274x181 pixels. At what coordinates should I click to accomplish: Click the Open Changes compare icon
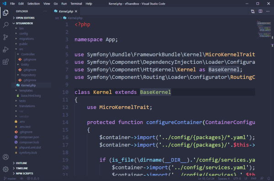click(x=253, y=11)
